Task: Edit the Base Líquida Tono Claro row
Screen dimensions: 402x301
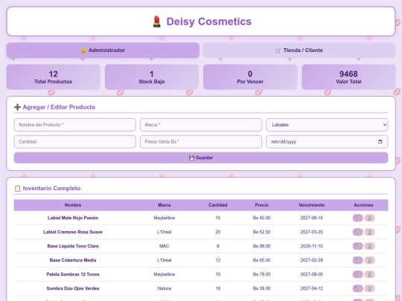Action: (357, 246)
